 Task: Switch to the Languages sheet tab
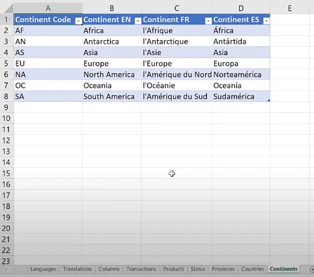(x=43, y=269)
